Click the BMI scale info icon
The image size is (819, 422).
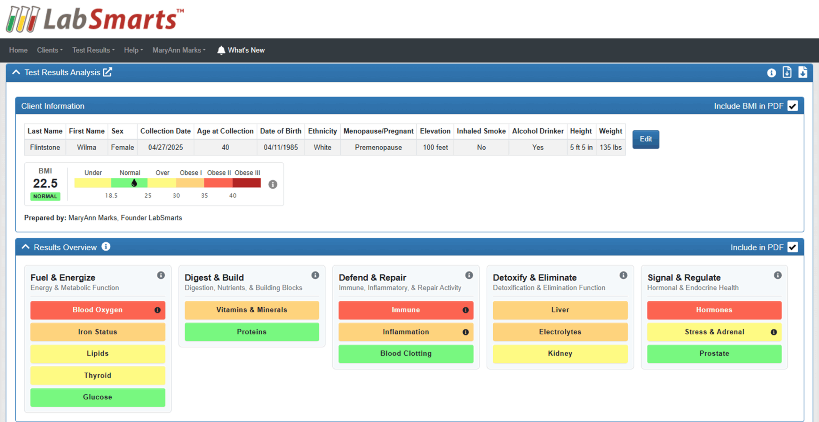[x=273, y=184]
